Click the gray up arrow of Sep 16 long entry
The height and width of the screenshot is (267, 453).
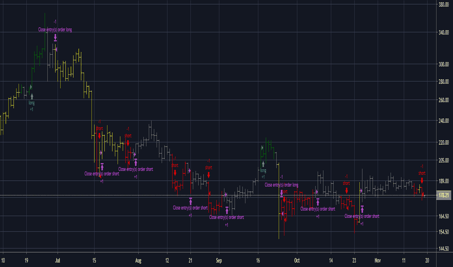point(263,164)
